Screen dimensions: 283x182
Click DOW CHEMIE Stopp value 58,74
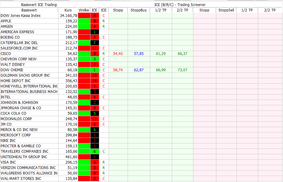pyautogui.click(x=118, y=70)
